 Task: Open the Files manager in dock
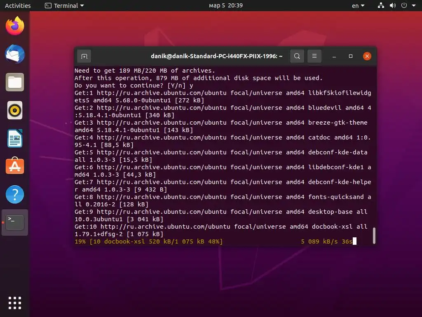tap(15, 82)
